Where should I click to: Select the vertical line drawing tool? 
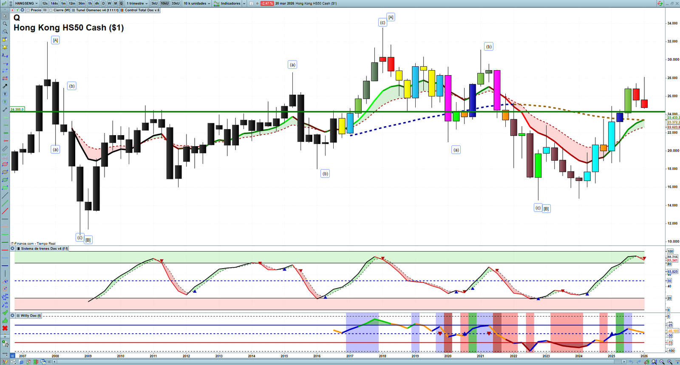tap(5, 274)
